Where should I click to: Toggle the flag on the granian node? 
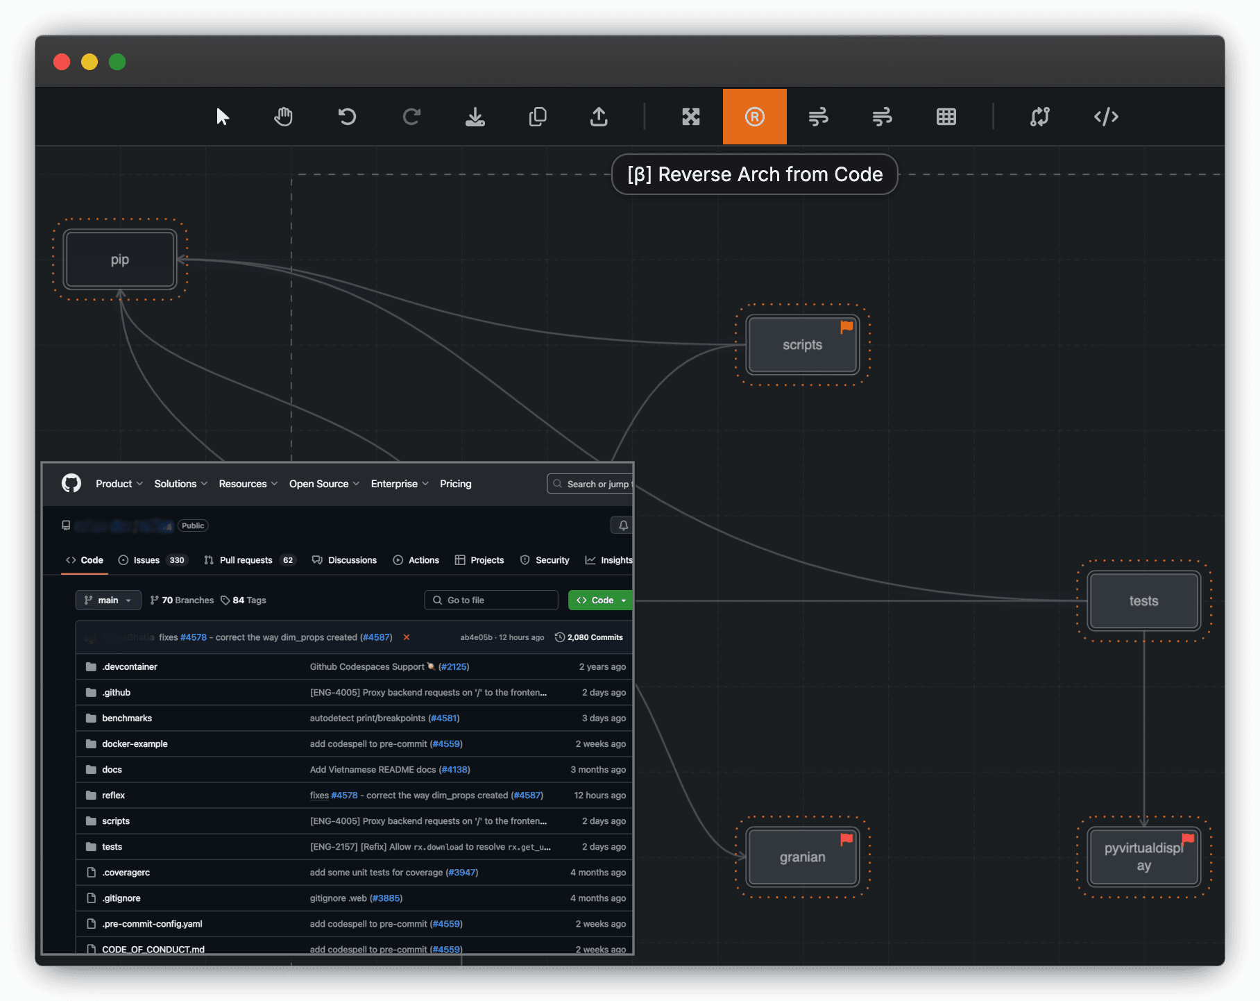pyautogui.click(x=846, y=838)
